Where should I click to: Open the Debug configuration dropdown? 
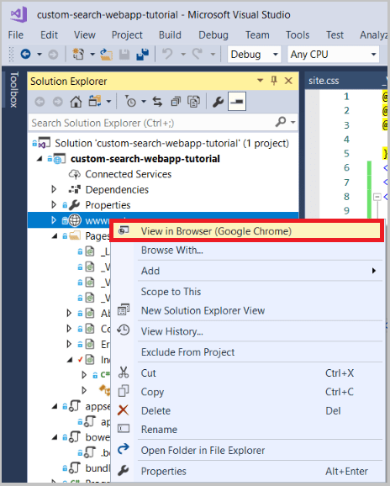point(254,55)
